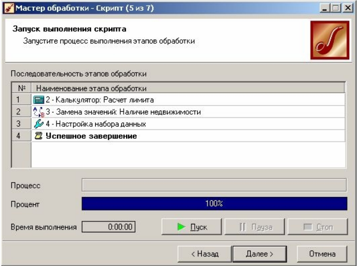Screen dimensions: 359x266
Task: Go back with the Назад button
Action: tap(205, 254)
